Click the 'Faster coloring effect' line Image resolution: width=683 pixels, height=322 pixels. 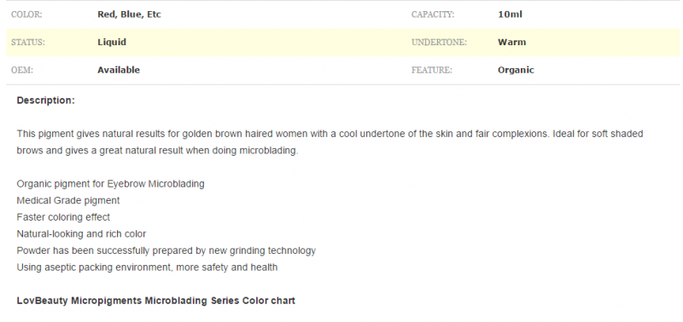point(63,217)
